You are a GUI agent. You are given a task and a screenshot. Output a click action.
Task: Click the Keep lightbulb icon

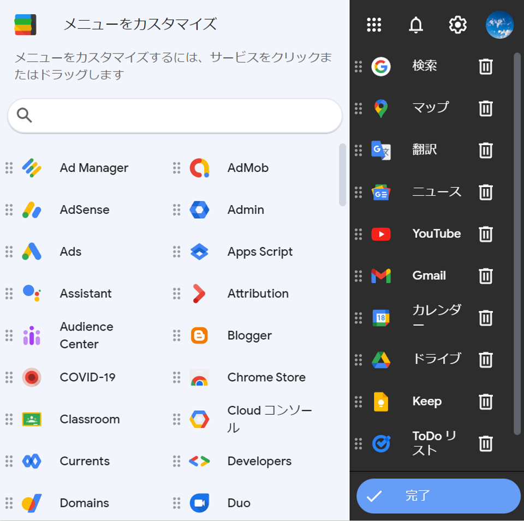381,402
